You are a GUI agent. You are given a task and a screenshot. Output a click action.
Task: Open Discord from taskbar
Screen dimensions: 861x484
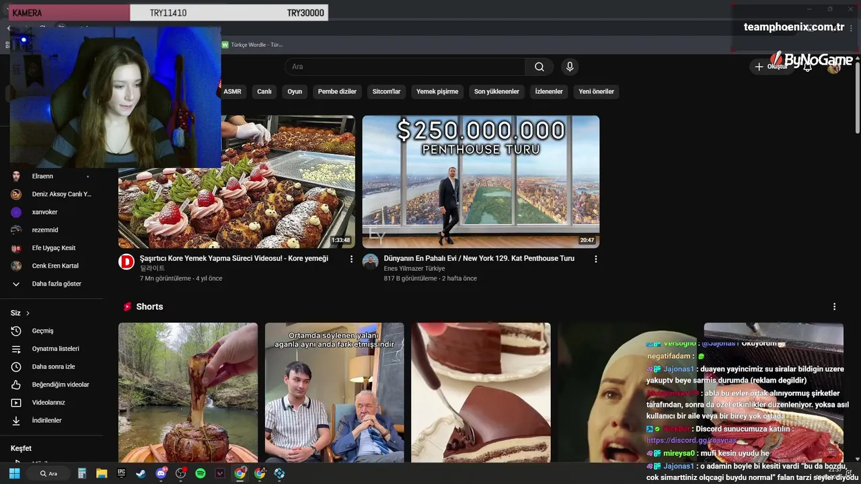point(161,473)
